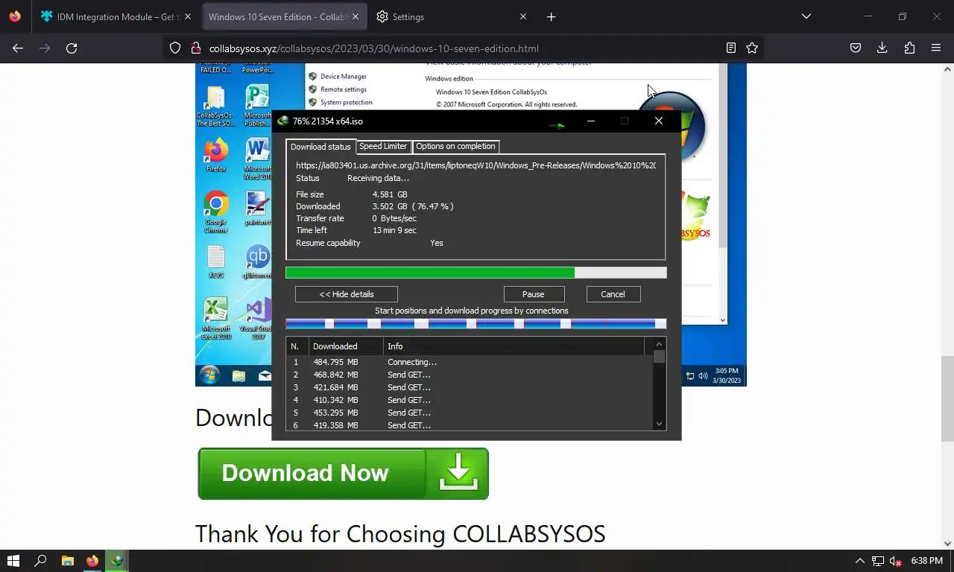Open File Explorer from the taskbar
The height and width of the screenshot is (572, 954).
pyautogui.click(x=67, y=561)
